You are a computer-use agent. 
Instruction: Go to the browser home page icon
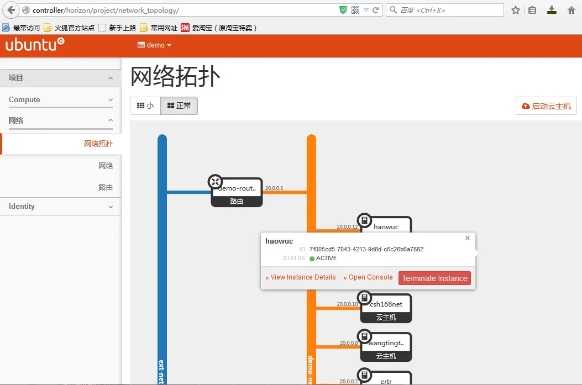(x=571, y=10)
